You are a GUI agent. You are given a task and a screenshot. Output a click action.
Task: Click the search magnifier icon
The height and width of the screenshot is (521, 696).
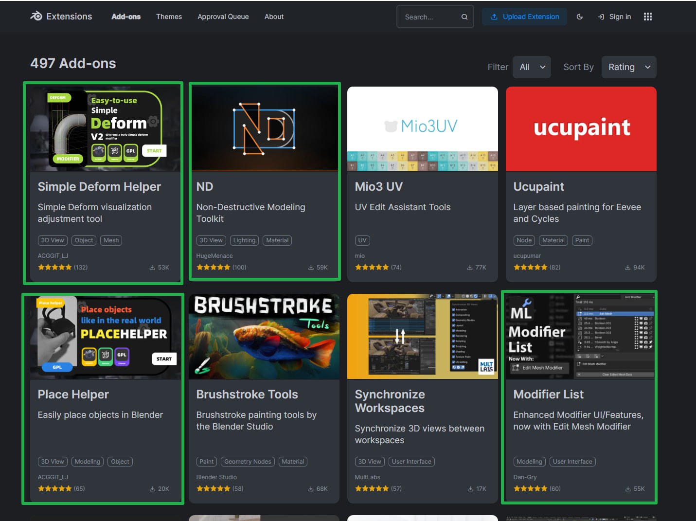[464, 17]
